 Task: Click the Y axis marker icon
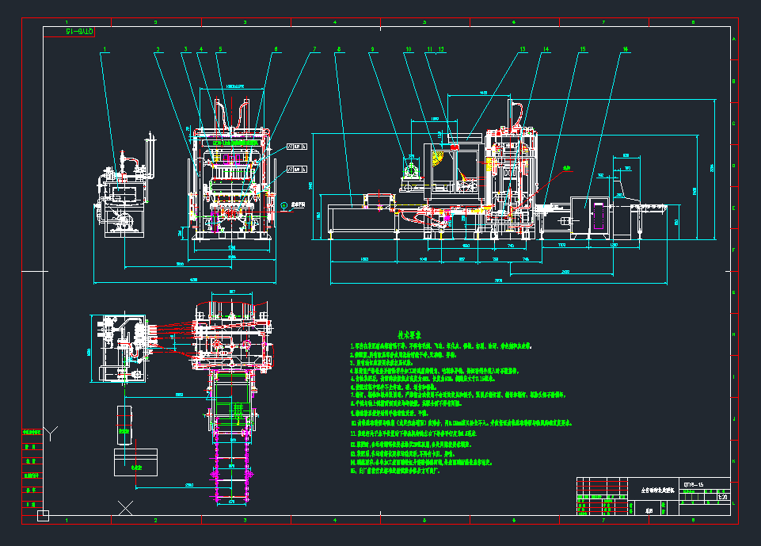(x=51, y=433)
